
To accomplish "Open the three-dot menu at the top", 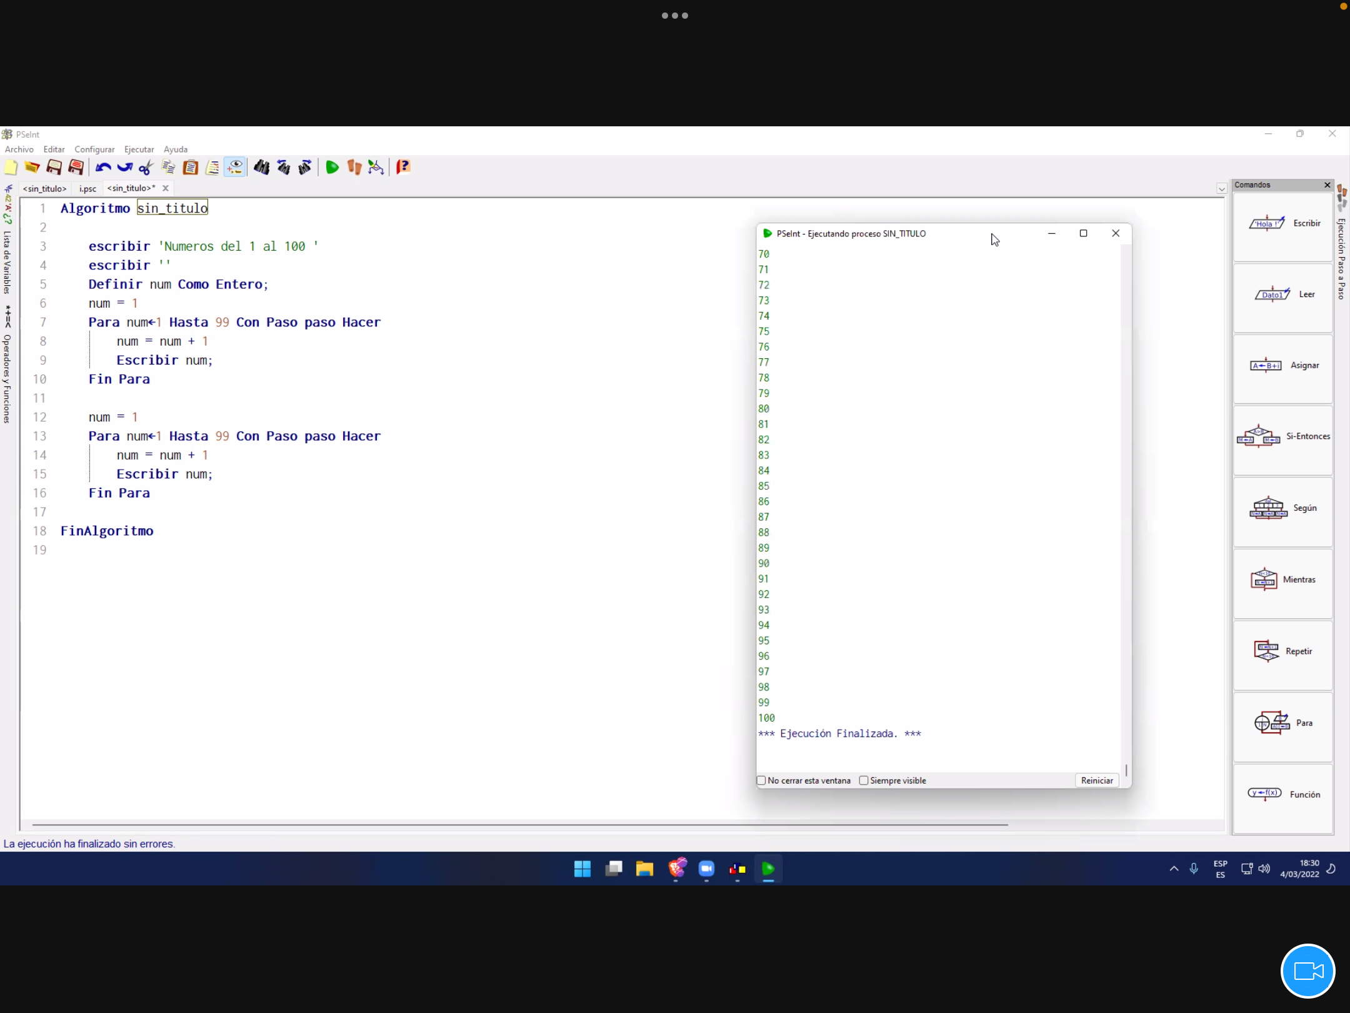I will click(x=675, y=16).
